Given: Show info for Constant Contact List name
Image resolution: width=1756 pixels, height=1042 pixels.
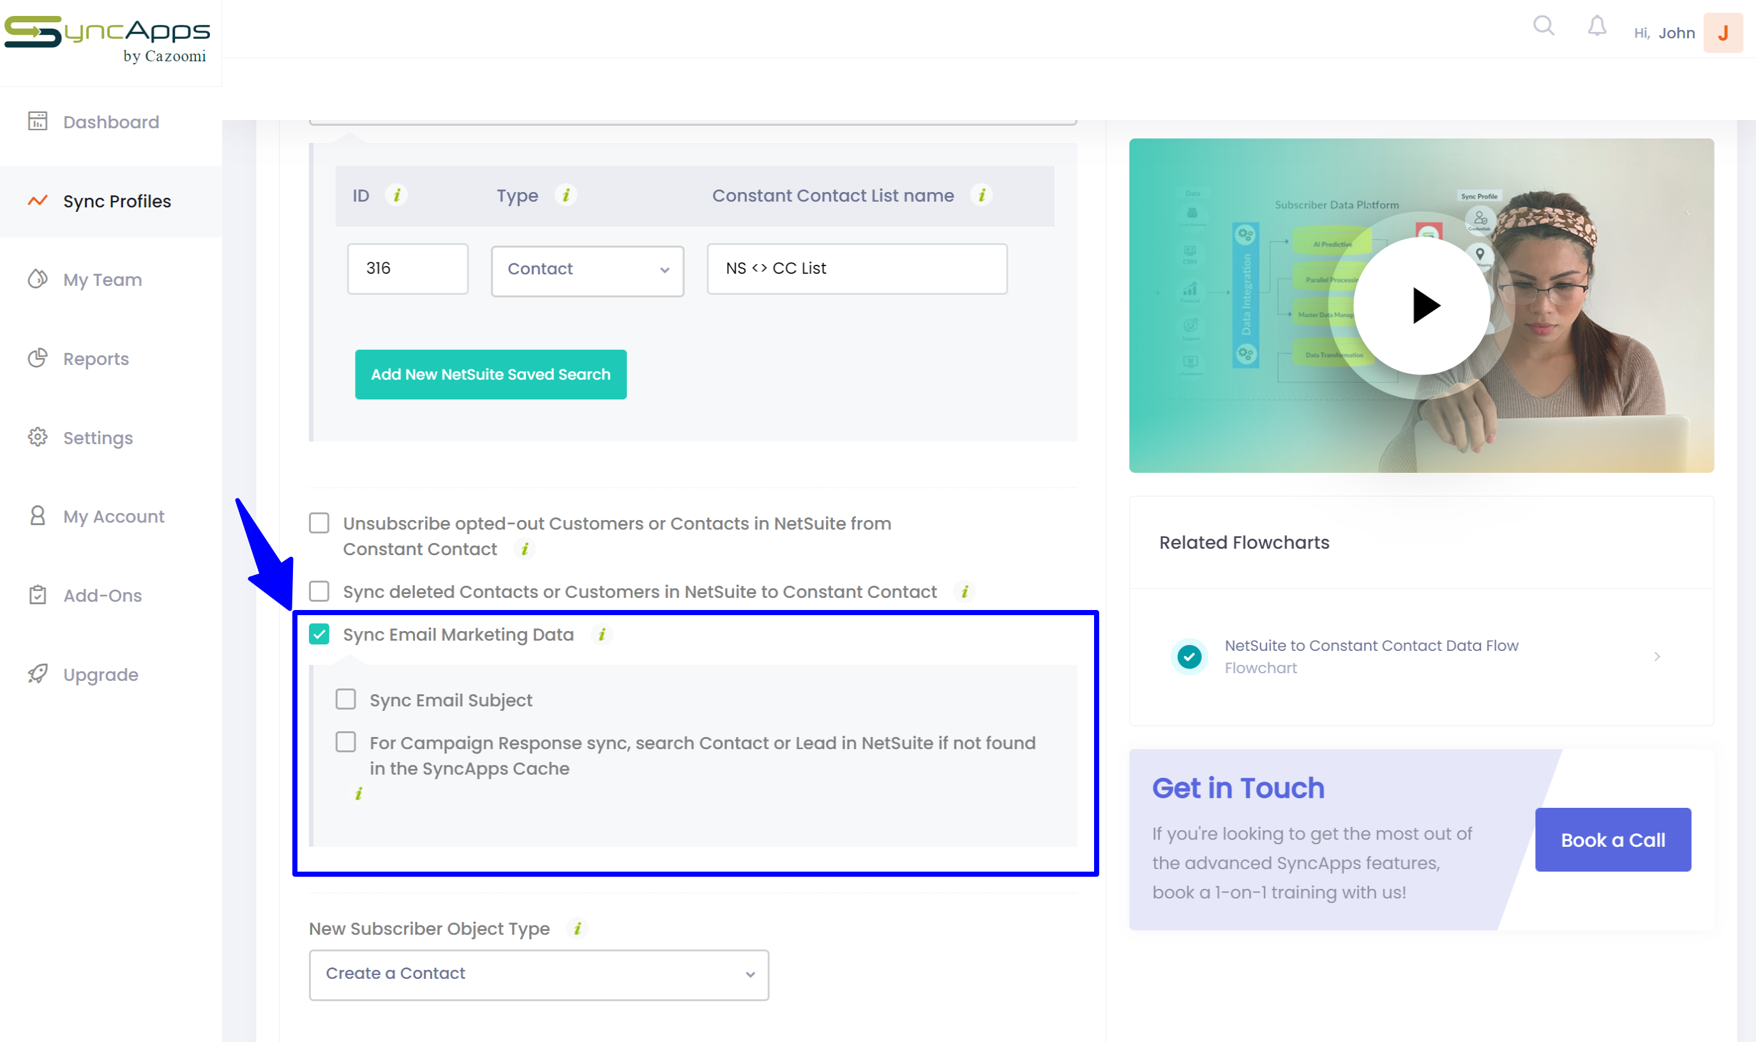Looking at the screenshot, I should (x=982, y=195).
